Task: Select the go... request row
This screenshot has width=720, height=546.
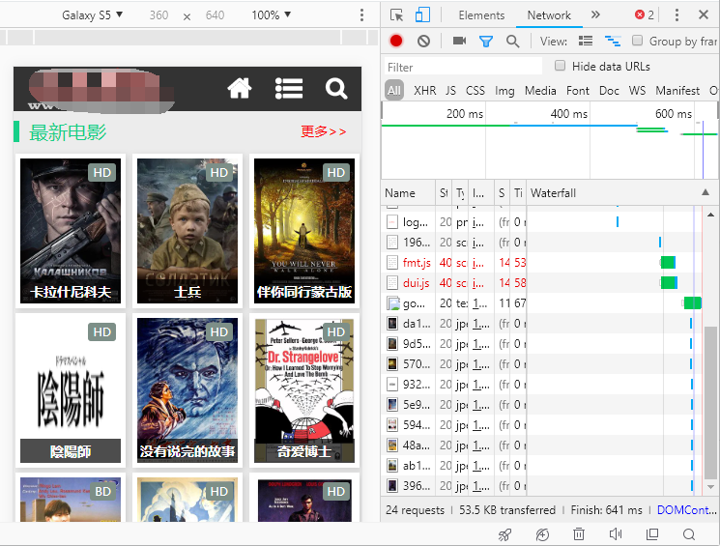Action: pyautogui.click(x=542, y=303)
